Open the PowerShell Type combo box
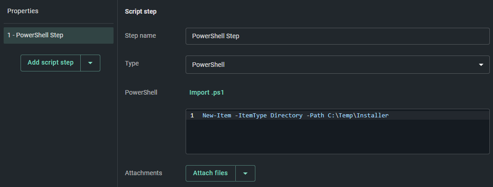 (x=337, y=65)
